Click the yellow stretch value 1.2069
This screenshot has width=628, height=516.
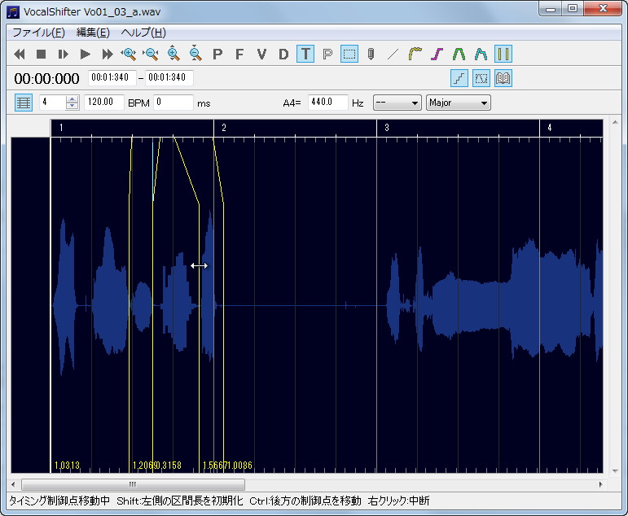click(x=143, y=466)
